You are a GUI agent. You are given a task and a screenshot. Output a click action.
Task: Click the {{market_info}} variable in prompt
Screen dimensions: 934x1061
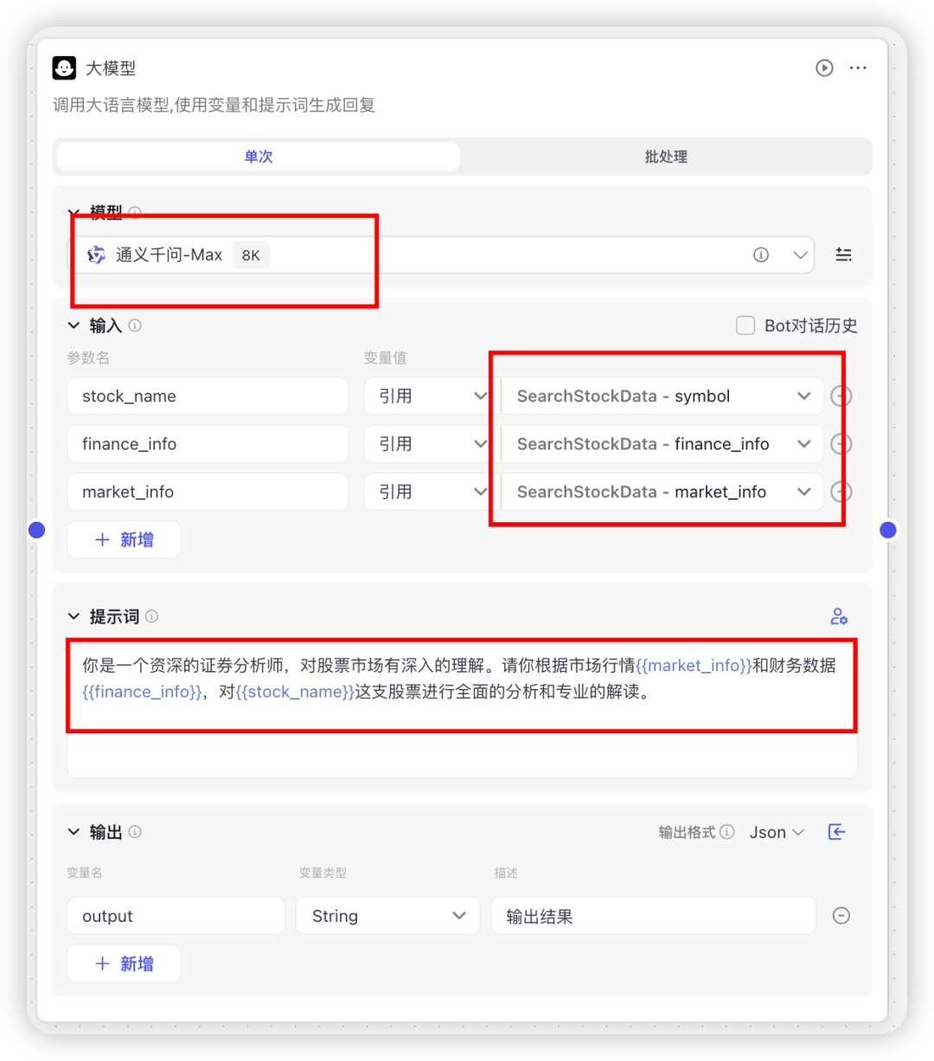694,665
